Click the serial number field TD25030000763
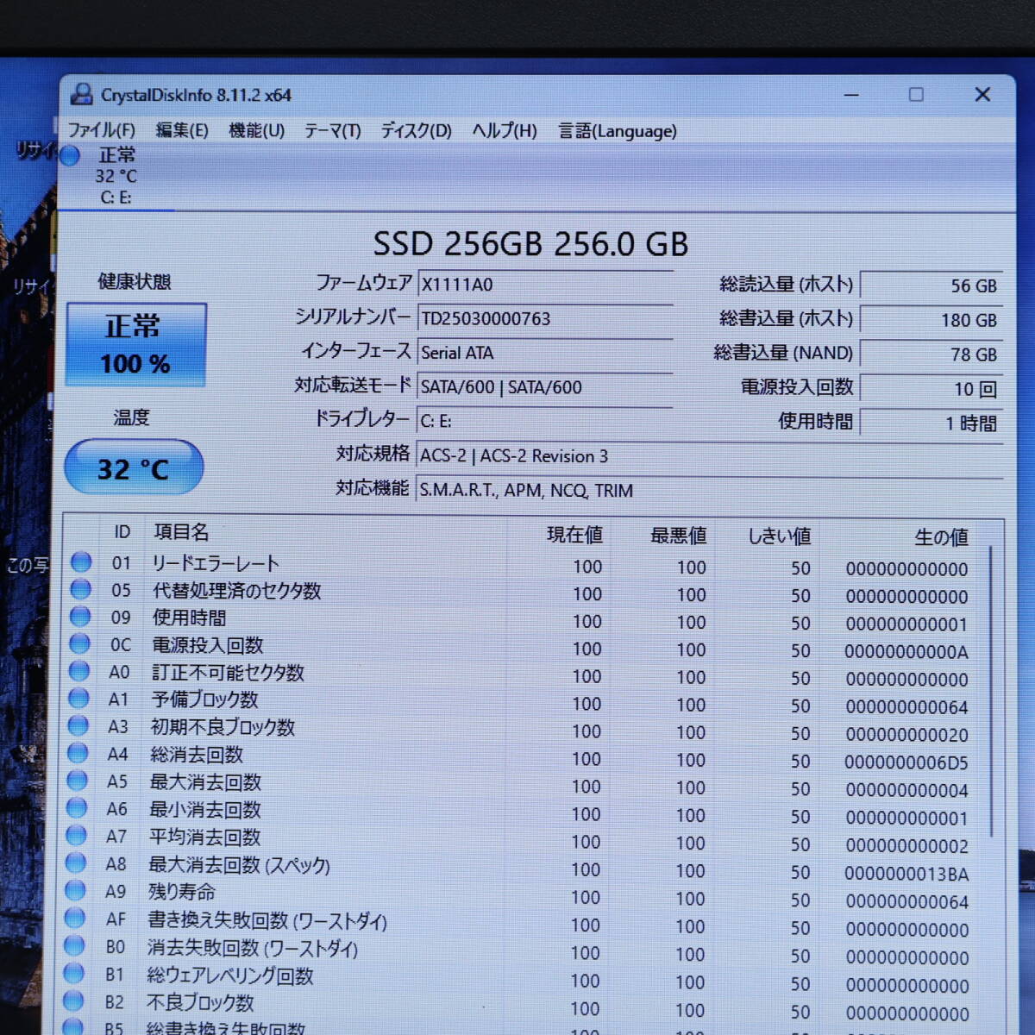The height and width of the screenshot is (1035, 1035). coord(545,318)
